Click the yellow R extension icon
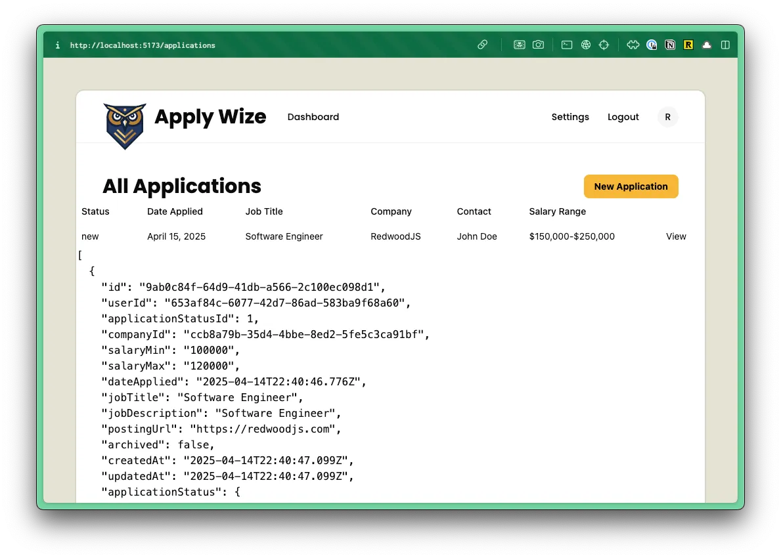781x558 pixels. (688, 45)
